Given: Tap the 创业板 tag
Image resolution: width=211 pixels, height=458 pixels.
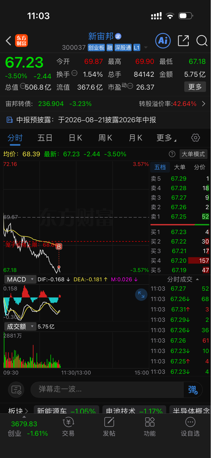Looking at the screenshot, I should [96, 48].
